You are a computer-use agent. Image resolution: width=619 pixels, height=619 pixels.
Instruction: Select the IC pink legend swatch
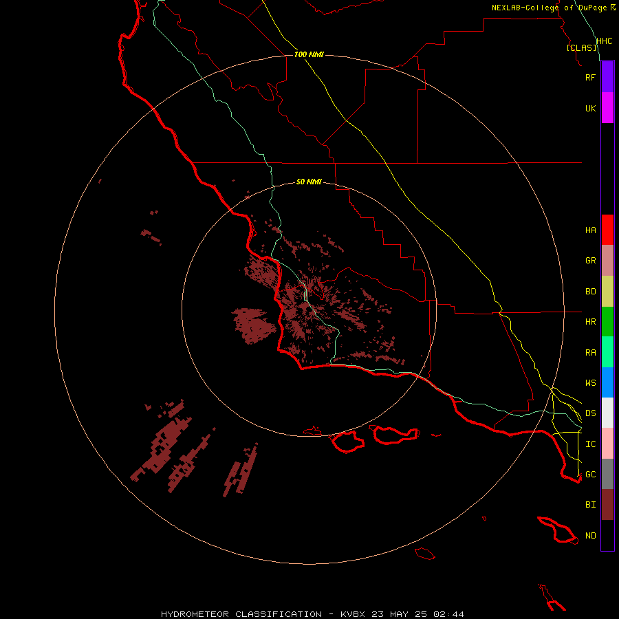pyautogui.click(x=607, y=444)
